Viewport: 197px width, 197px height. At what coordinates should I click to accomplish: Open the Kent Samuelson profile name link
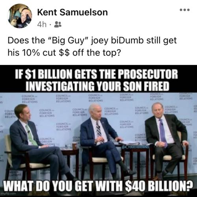click(x=72, y=12)
